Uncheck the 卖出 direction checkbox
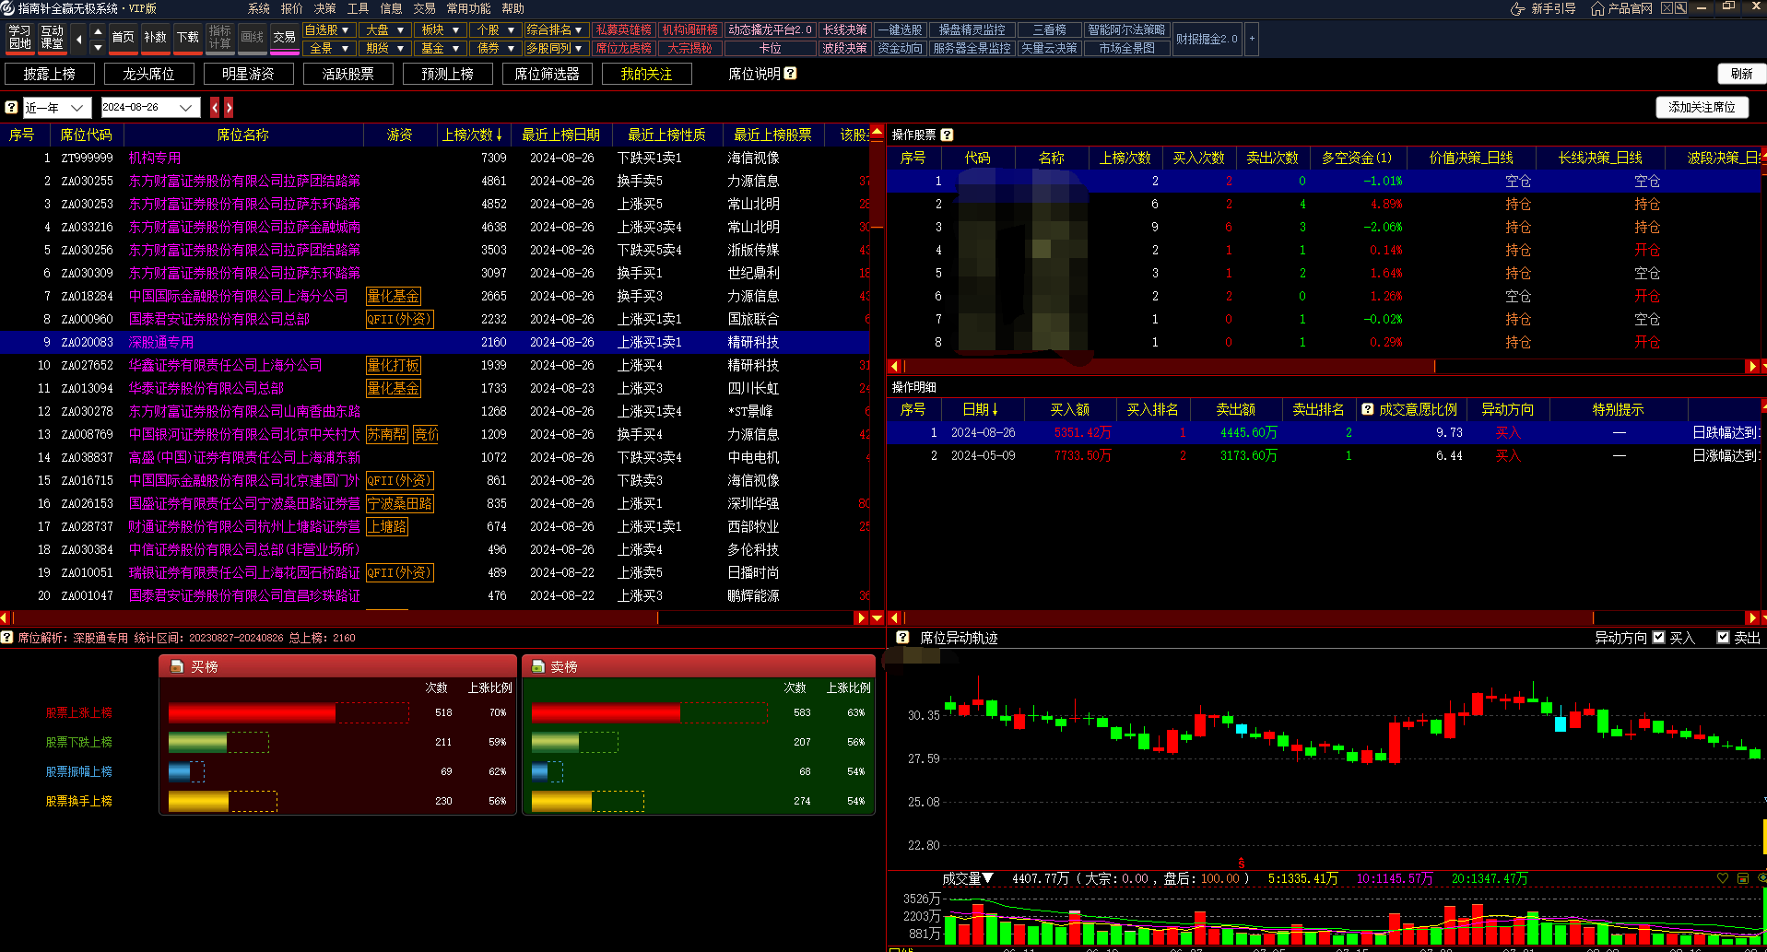 (x=1723, y=638)
